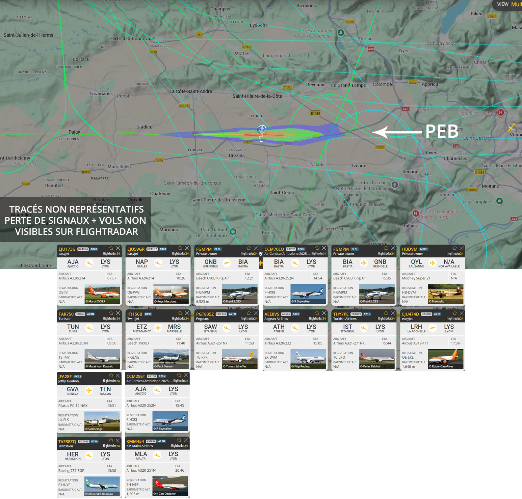Image resolution: width=522 pixels, height=499 pixels.
Task: Favorite the PGT835Z Pegasus flight star
Action: coord(249,313)
